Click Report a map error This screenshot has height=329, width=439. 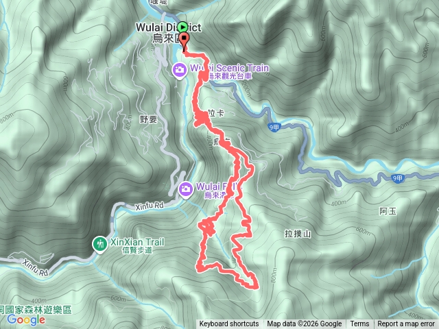click(405, 324)
